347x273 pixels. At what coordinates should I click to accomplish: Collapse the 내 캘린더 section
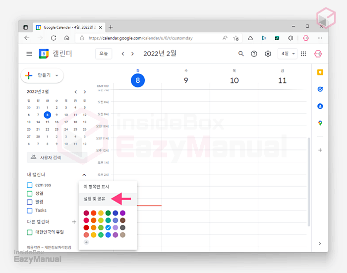click(x=84, y=175)
